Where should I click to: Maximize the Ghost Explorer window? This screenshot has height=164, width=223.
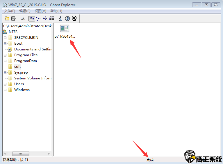206,5
